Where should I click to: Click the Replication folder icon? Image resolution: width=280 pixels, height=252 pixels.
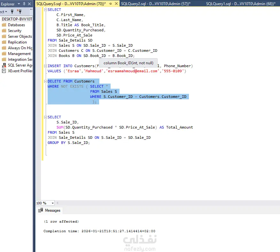4,42
